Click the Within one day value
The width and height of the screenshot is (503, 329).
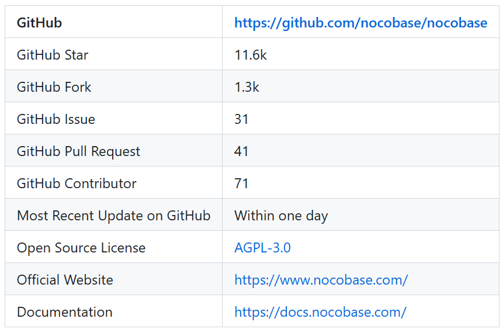coord(281,216)
